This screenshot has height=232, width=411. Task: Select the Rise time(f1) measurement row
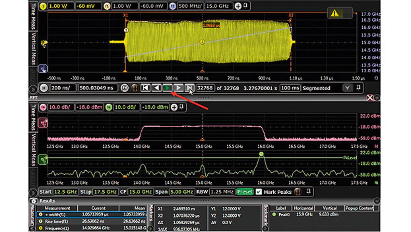[92, 221]
